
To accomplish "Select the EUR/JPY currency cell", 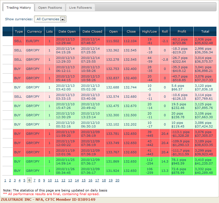I will coord(35,41).
